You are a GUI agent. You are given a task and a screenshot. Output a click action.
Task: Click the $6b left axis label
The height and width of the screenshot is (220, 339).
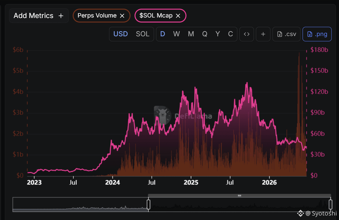click(x=18, y=50)
